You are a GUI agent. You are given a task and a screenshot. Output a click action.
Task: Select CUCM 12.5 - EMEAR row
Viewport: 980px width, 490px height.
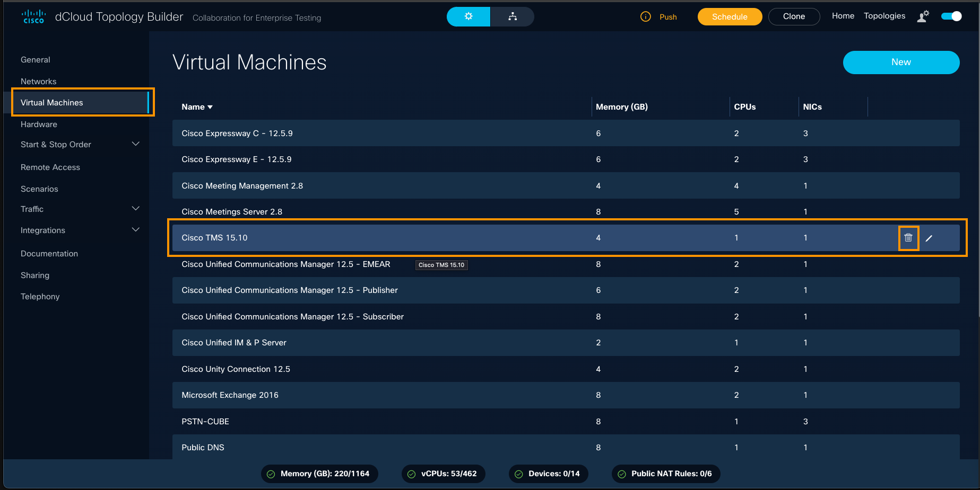(x=566, y=264)
